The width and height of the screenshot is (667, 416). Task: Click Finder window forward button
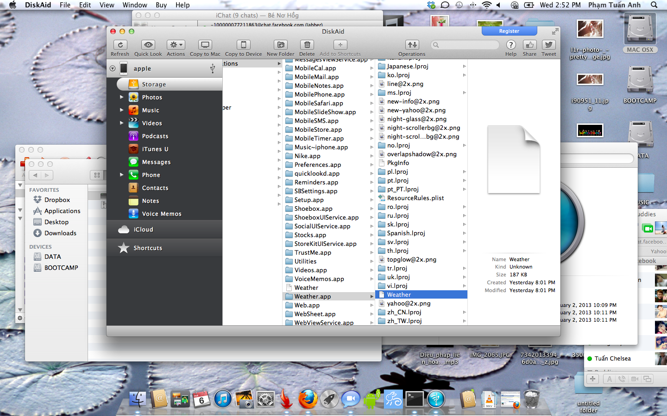click(47, 175)
